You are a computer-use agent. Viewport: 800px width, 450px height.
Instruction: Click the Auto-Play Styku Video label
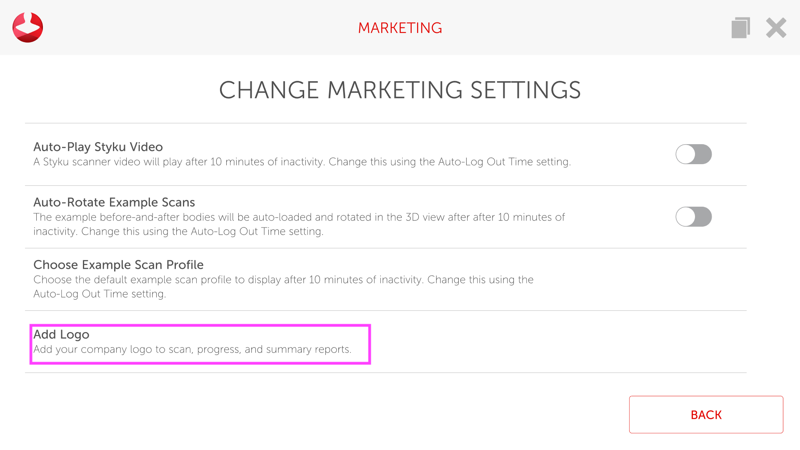(x=98, y=147)
